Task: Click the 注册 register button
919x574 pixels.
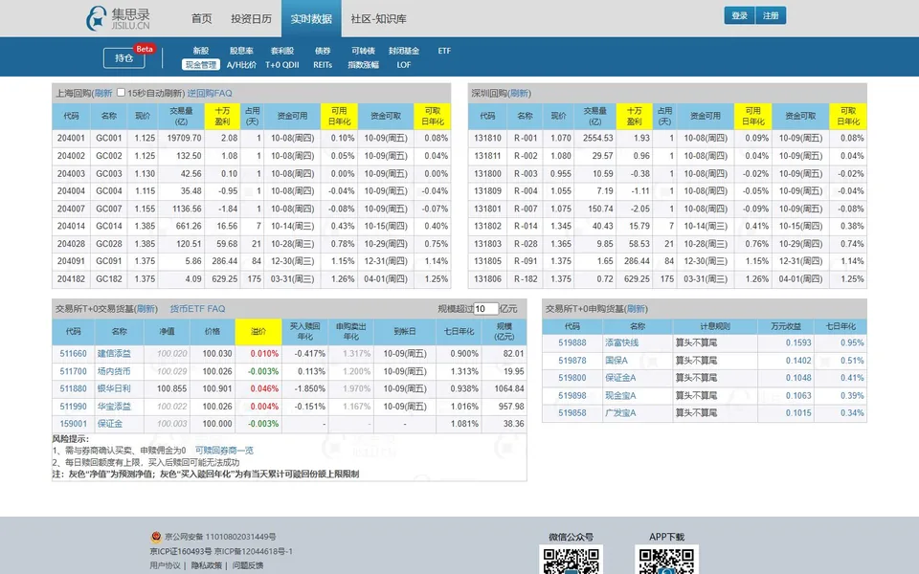Action: coord(771,16)
